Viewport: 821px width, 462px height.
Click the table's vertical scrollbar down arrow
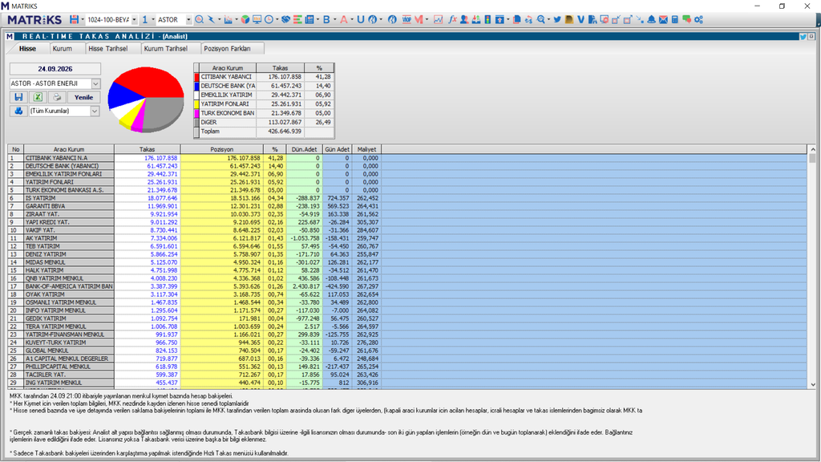coord(813,384)
